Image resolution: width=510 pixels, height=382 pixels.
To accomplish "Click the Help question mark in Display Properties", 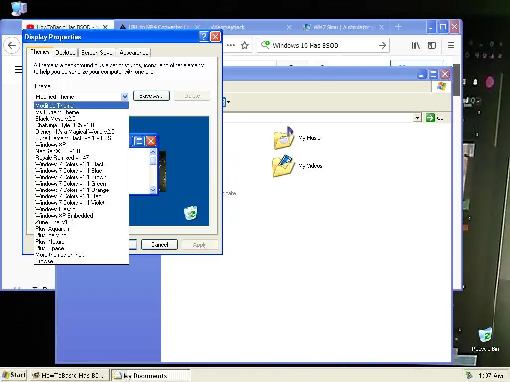I will coord(204,36).
